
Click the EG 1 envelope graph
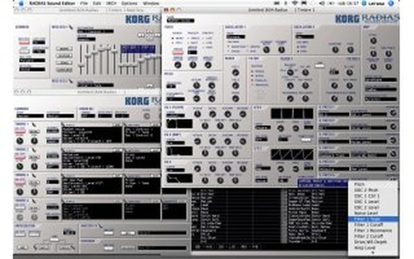point(180,124)
